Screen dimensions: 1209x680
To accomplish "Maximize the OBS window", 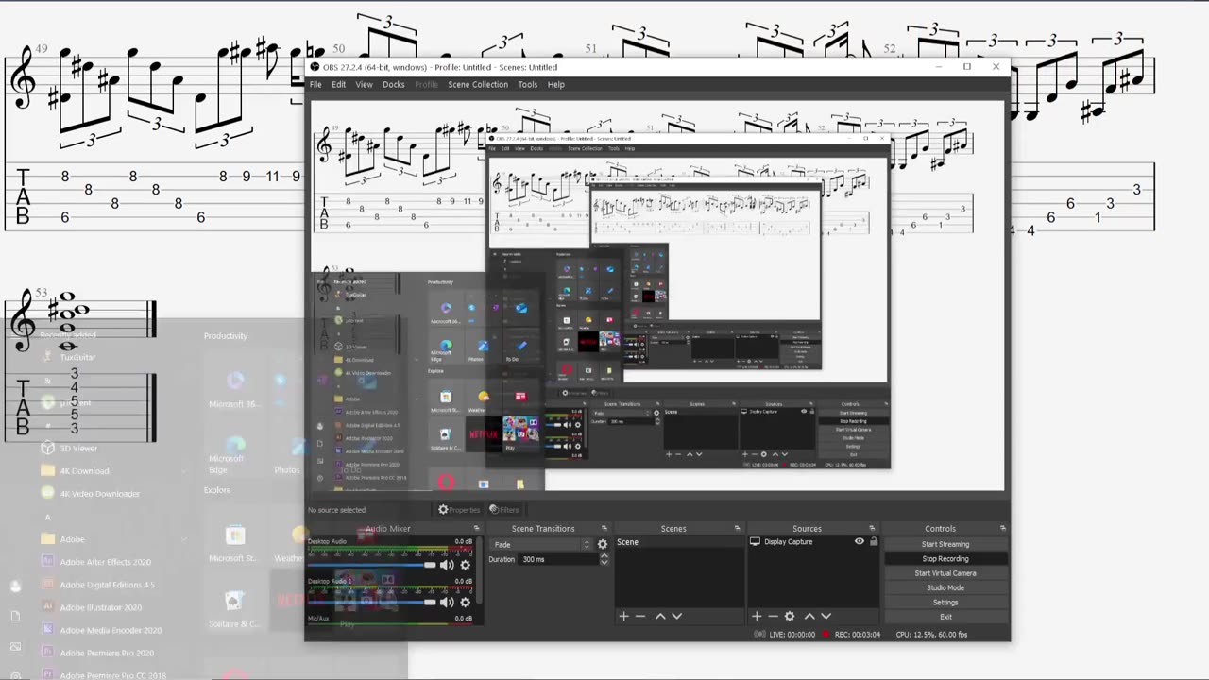I will (x=967, y=67).
